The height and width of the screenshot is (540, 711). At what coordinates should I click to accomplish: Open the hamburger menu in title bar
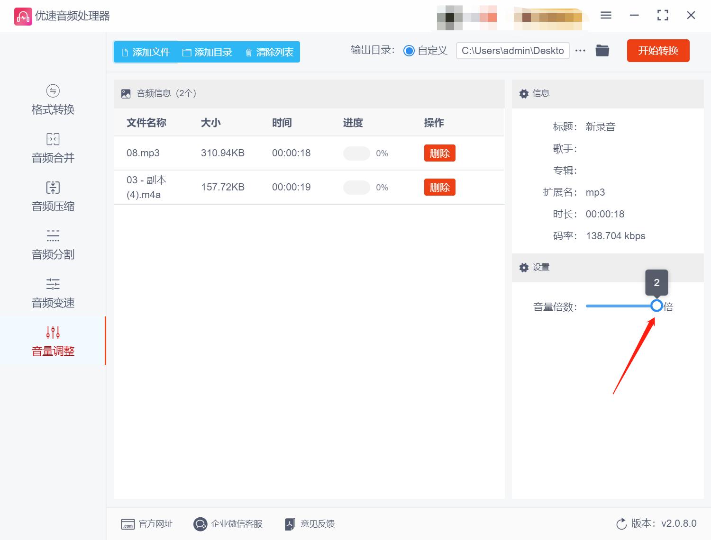click(x=606, y=15)
